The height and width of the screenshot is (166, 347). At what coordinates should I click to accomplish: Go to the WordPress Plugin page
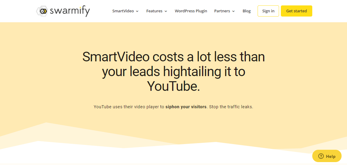(191, 11)
